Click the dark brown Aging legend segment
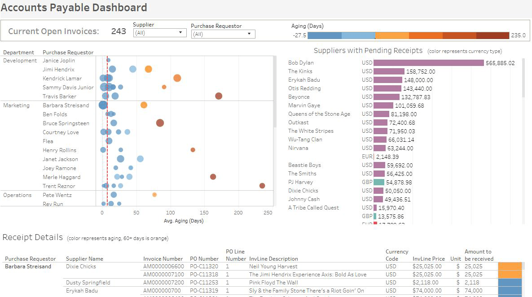 tap(492, 35)
